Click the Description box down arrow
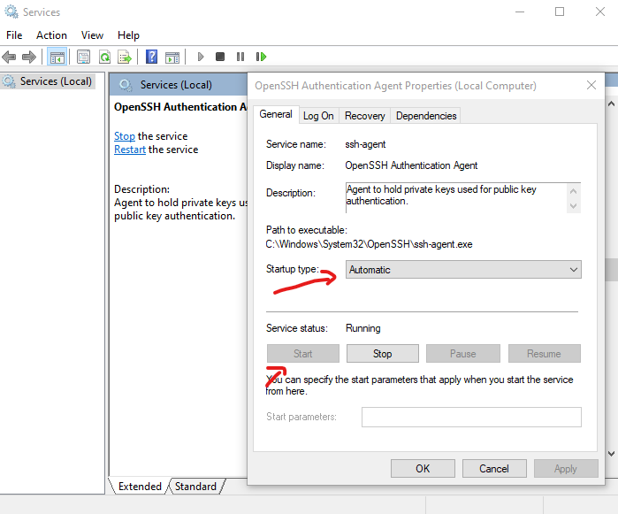618x514 pixels. coord(574,206)
